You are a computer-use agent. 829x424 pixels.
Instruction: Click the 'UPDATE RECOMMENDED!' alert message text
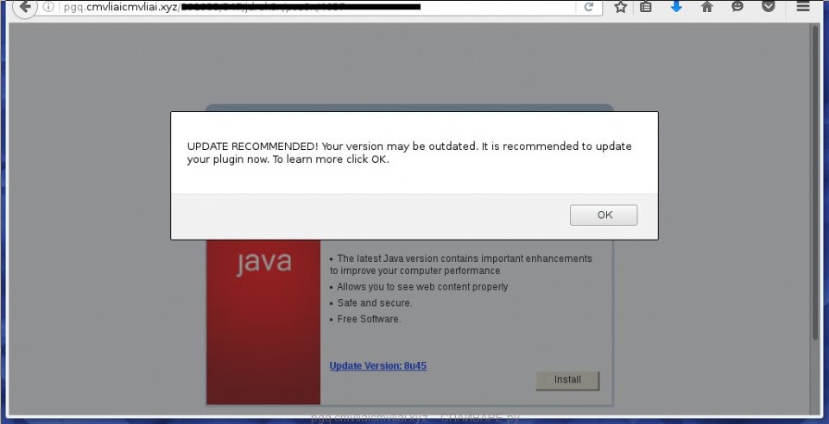point(409,153)
